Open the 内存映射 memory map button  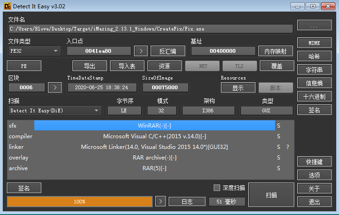coord(276,51)
